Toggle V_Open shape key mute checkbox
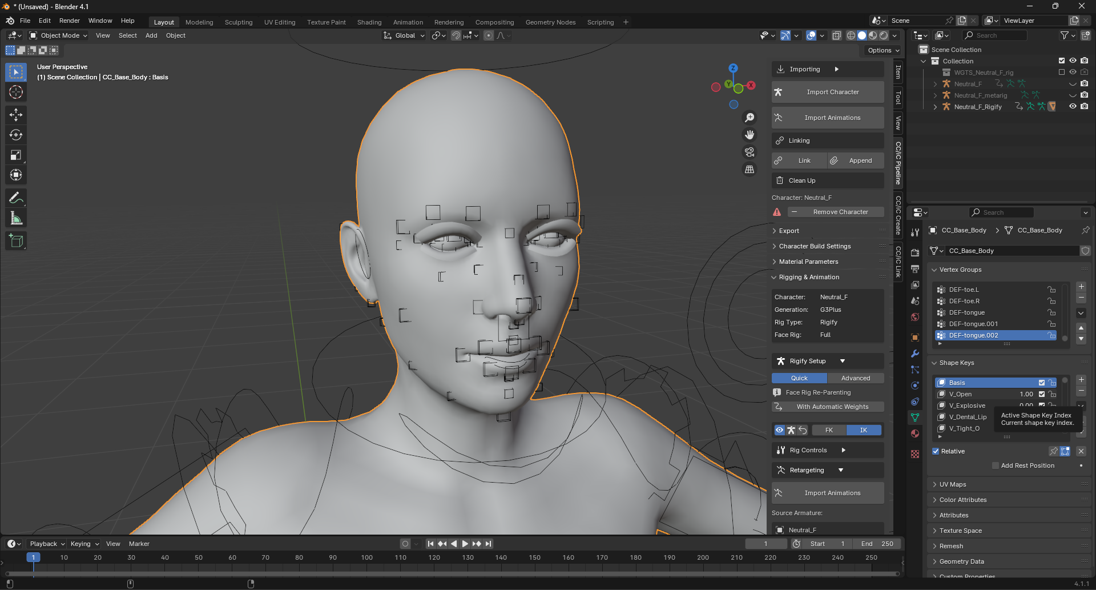 [1042, 394]
